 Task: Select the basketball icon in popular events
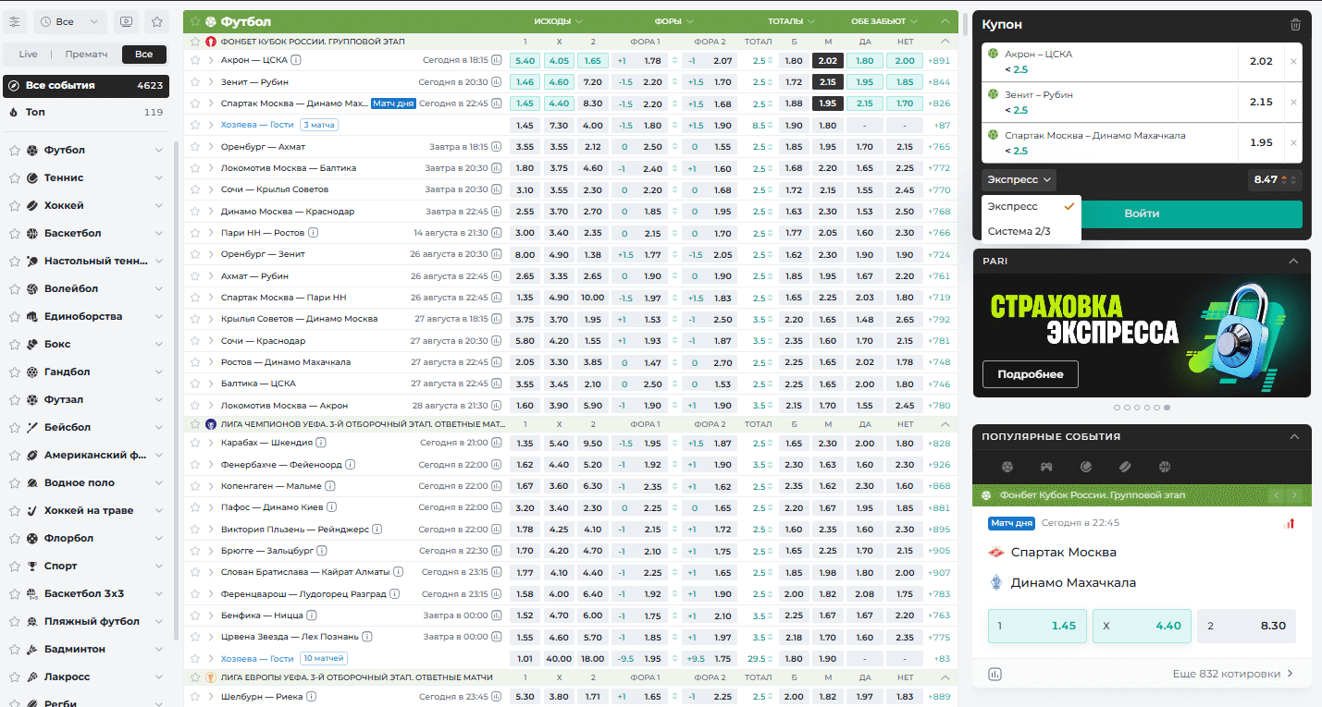point(1165,467)
